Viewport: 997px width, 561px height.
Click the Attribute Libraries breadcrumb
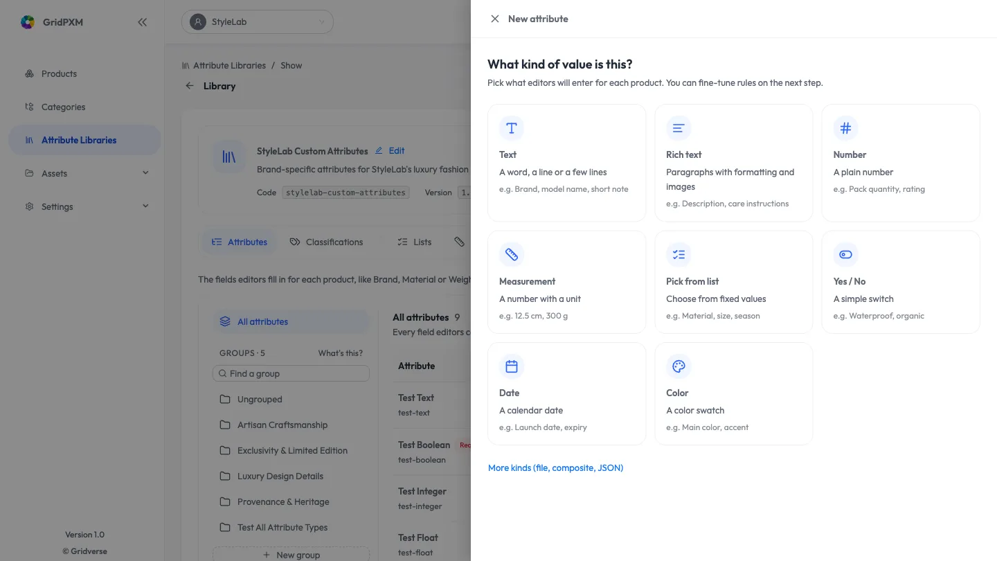click(229, 65)
